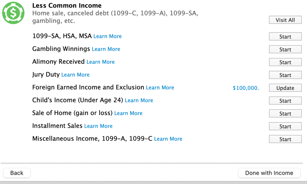307x184 pixels.
Task: Click Done with Income button
Action: [269, 173]
